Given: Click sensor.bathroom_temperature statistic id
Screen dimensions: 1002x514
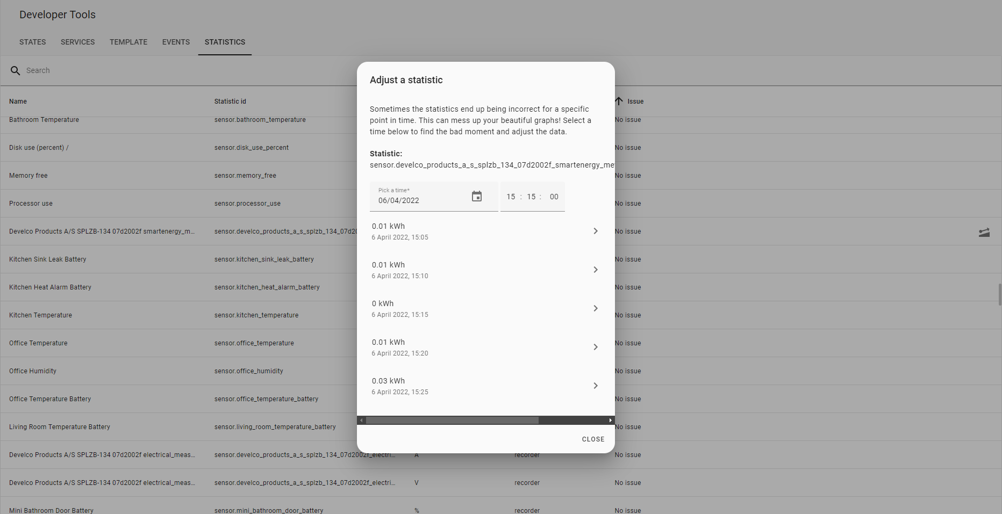Looking at the screenshot, I should 260,120.
